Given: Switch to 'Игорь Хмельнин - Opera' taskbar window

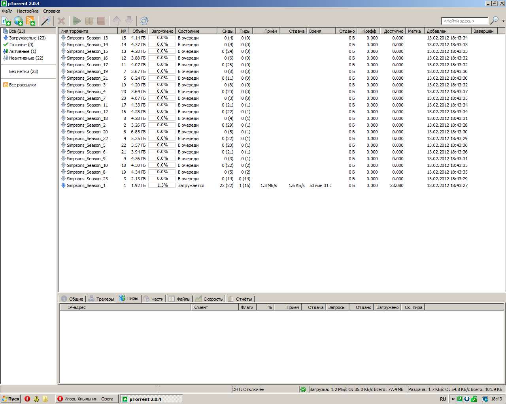Looking at the screenshot, I should pos(87,399).
